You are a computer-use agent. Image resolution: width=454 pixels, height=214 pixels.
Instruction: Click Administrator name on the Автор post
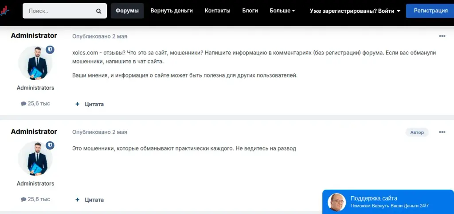[x=34, y=132]
